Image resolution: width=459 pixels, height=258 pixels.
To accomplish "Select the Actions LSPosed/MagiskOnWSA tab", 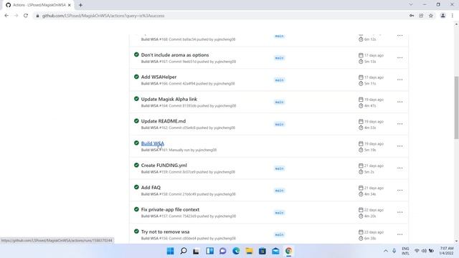I will [x=38, y=5].
